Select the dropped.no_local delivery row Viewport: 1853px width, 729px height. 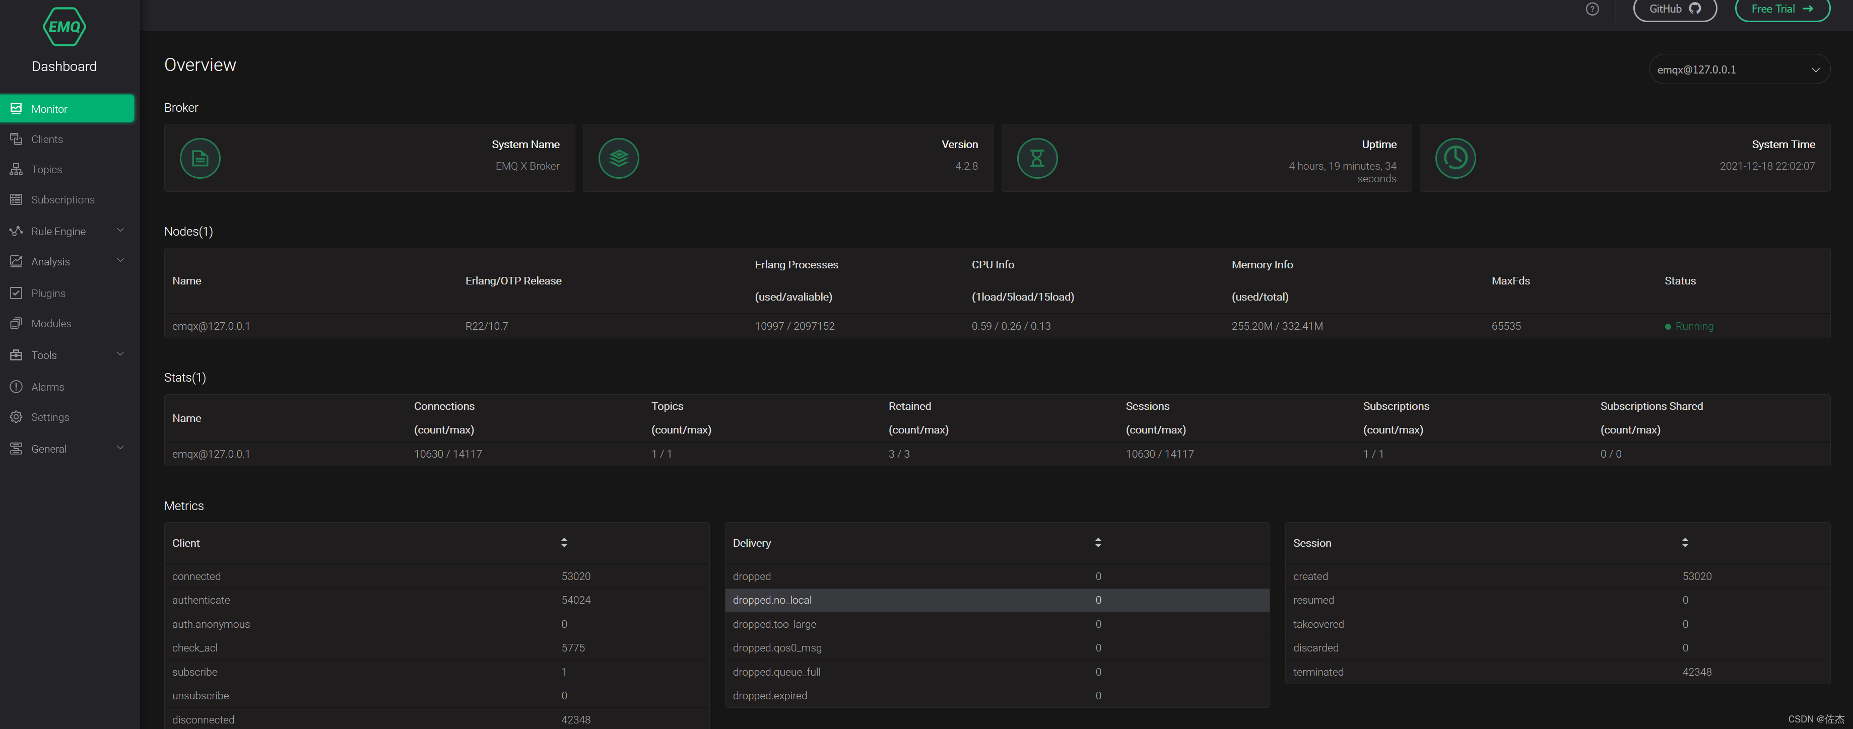click(997, 600)
